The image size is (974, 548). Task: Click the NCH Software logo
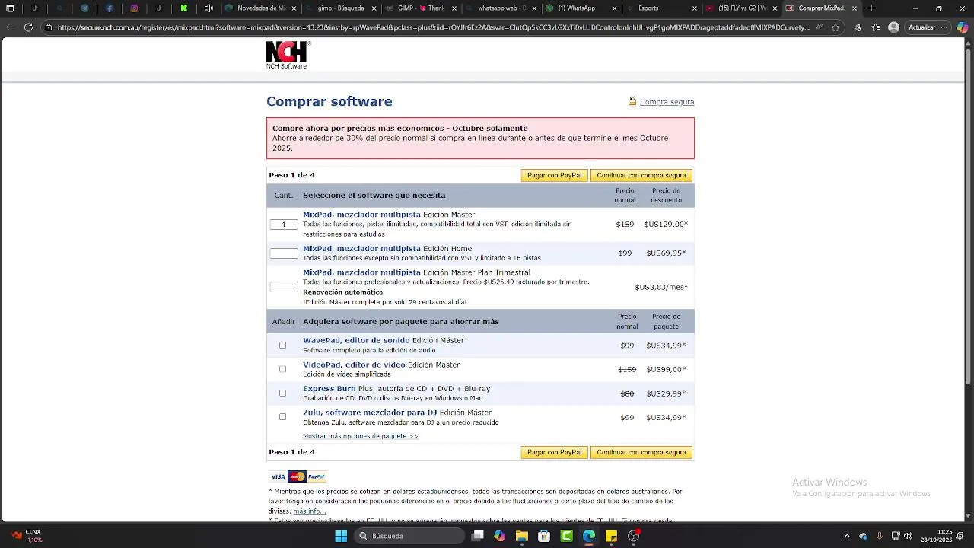[x=288, y=55]
